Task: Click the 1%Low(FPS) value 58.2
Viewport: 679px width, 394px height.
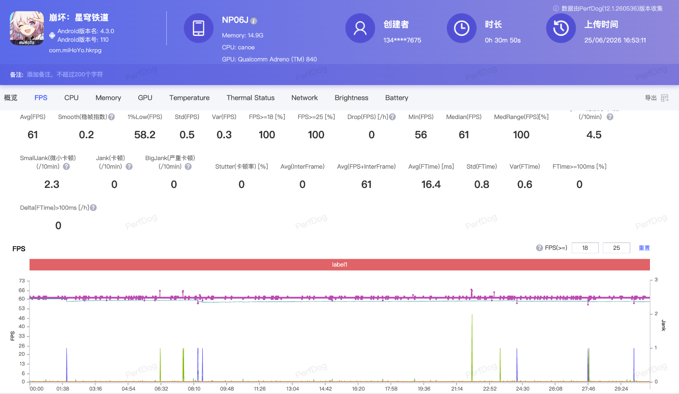Action: click(x=145, y=135)
